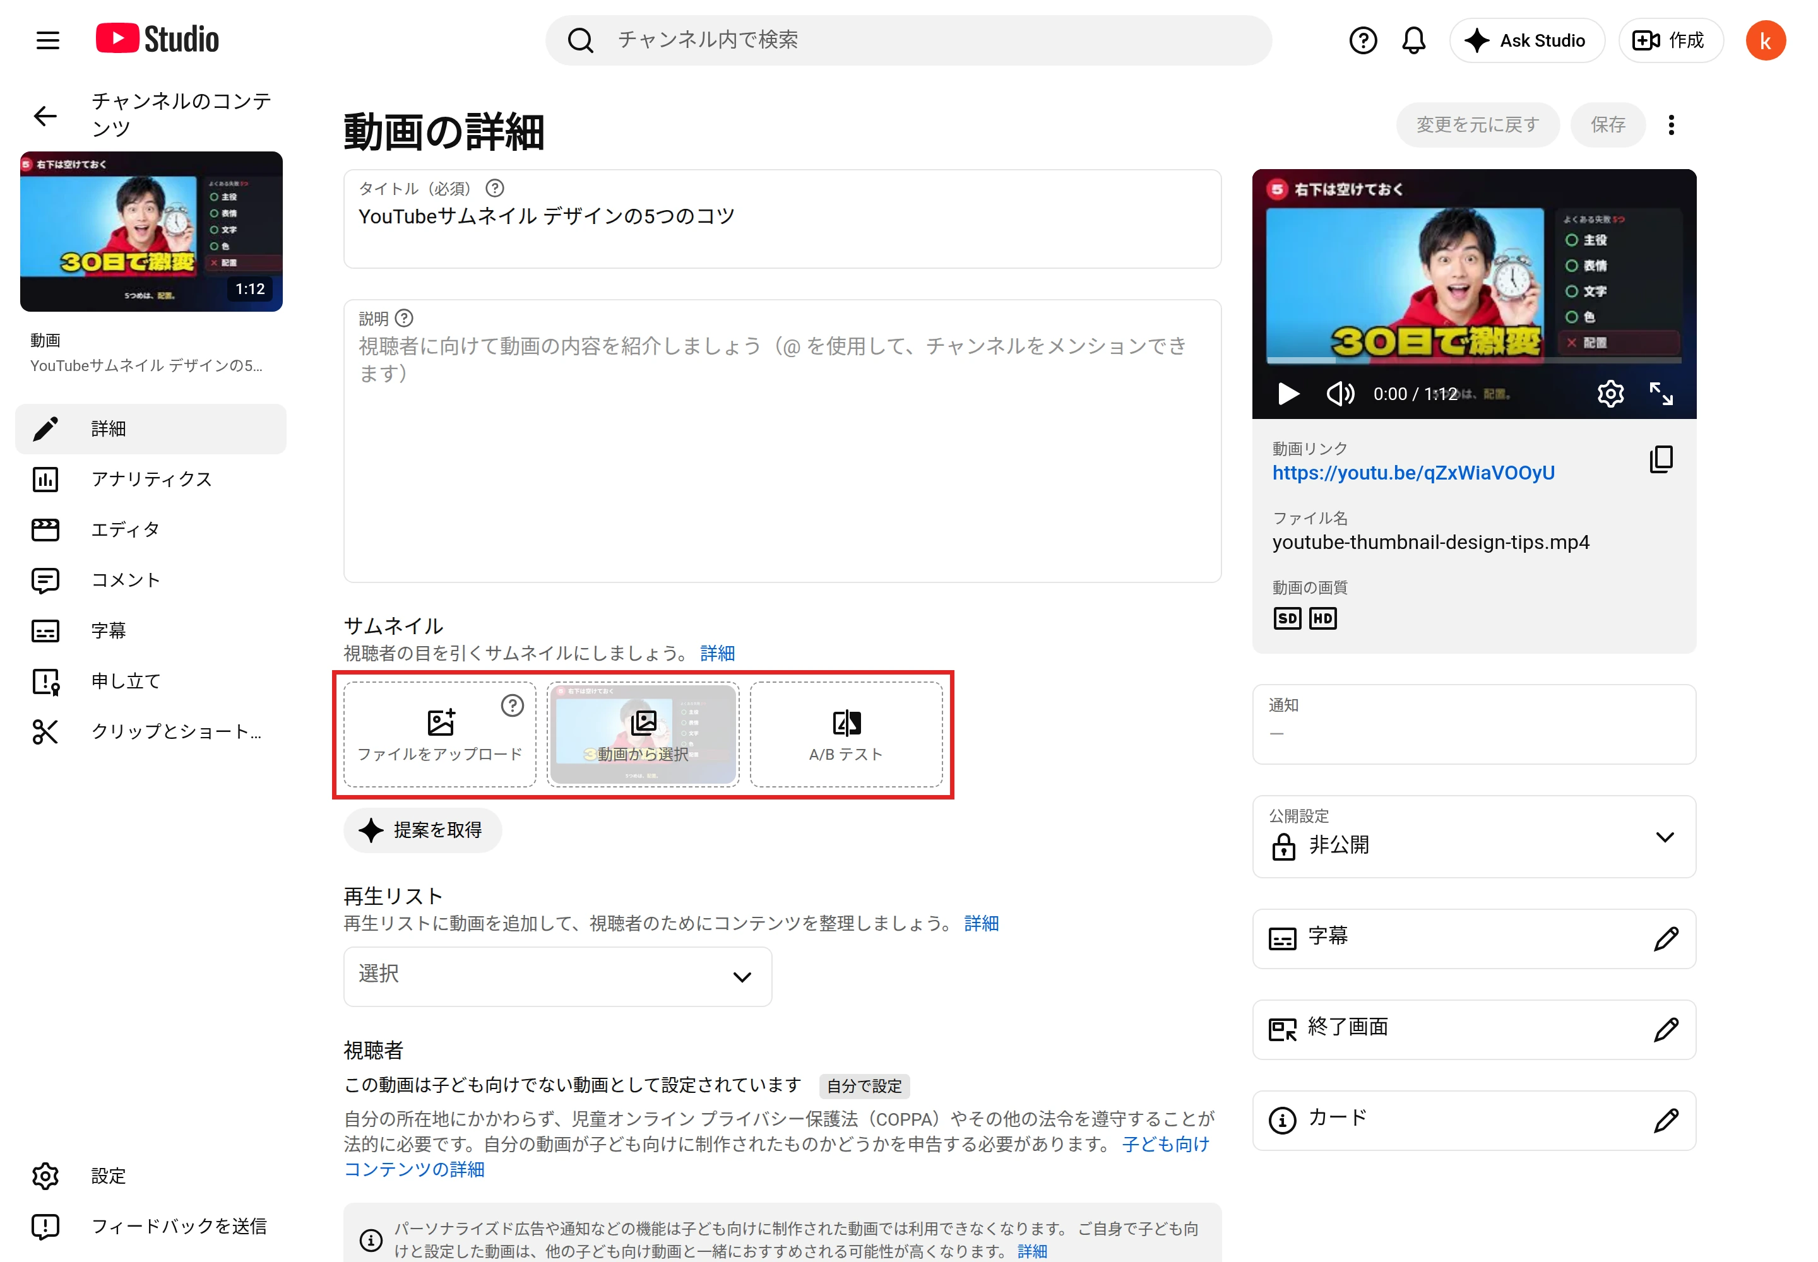Expand the 公開設定 visibility dropdown
1818x1262 pixels.
coord(1473,837)
